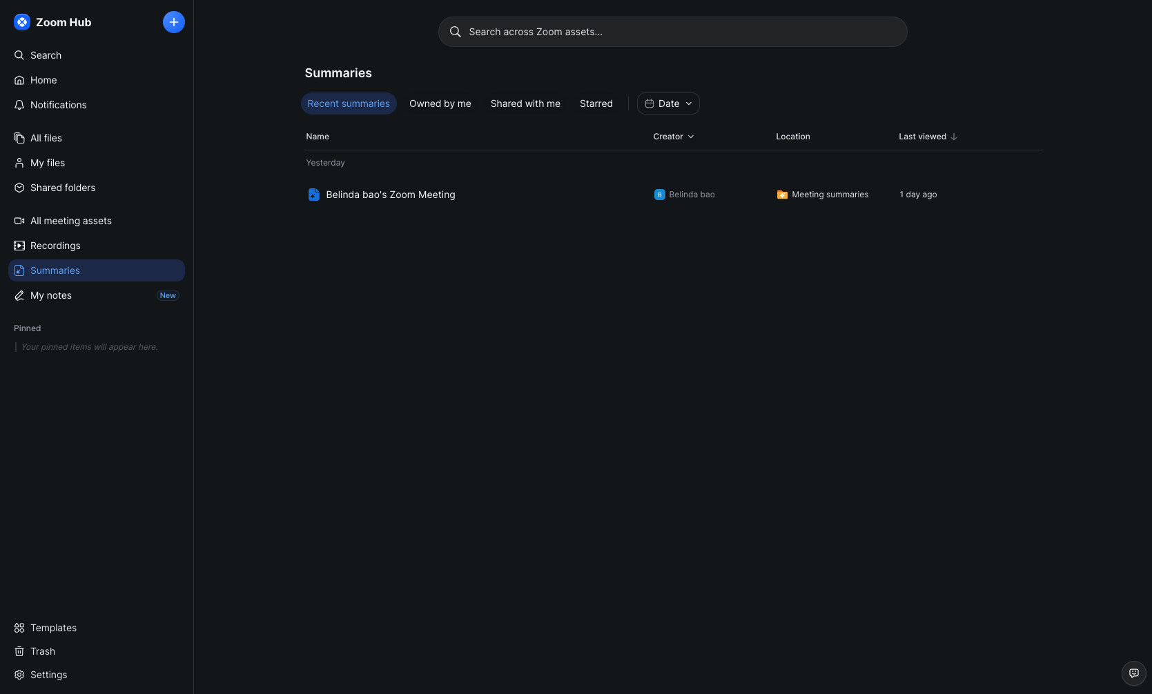Open the Date filter dropdown

(x=668, y=103)
